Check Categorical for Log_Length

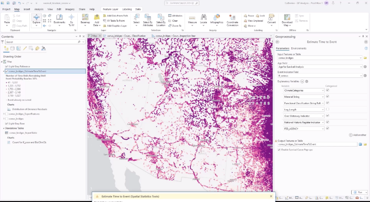[327, 109]
